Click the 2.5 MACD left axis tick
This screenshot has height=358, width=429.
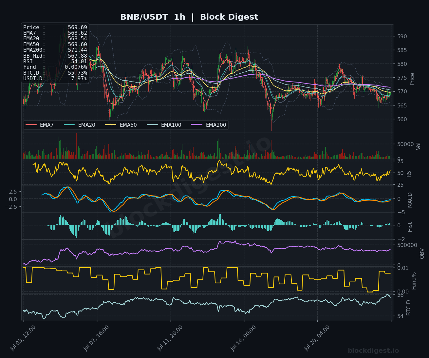(x=13, y=191)
